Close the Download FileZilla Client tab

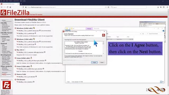(x=18, y=4)
